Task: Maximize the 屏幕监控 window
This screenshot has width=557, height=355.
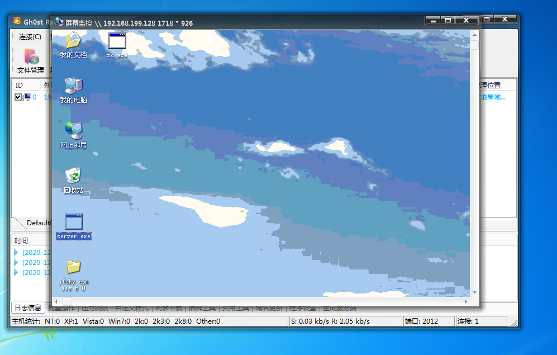Action: 448,20
